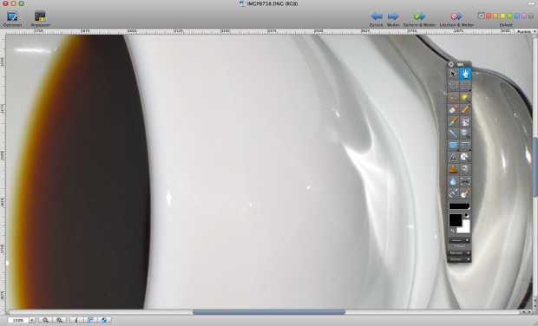Select the Line tool

click(453, 134)
